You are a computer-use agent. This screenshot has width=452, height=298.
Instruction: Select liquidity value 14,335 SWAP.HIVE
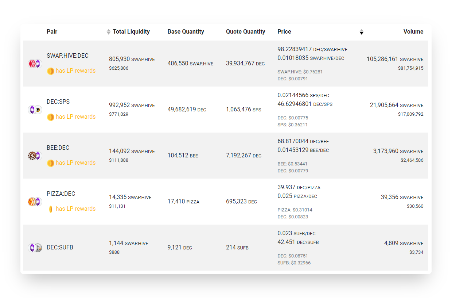130,197
